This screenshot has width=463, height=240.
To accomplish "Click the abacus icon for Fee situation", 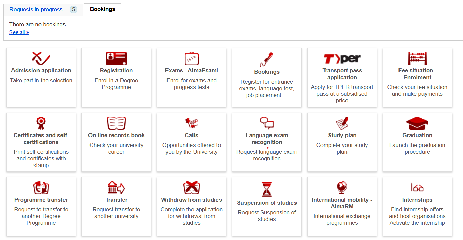I will coord(417,59).
